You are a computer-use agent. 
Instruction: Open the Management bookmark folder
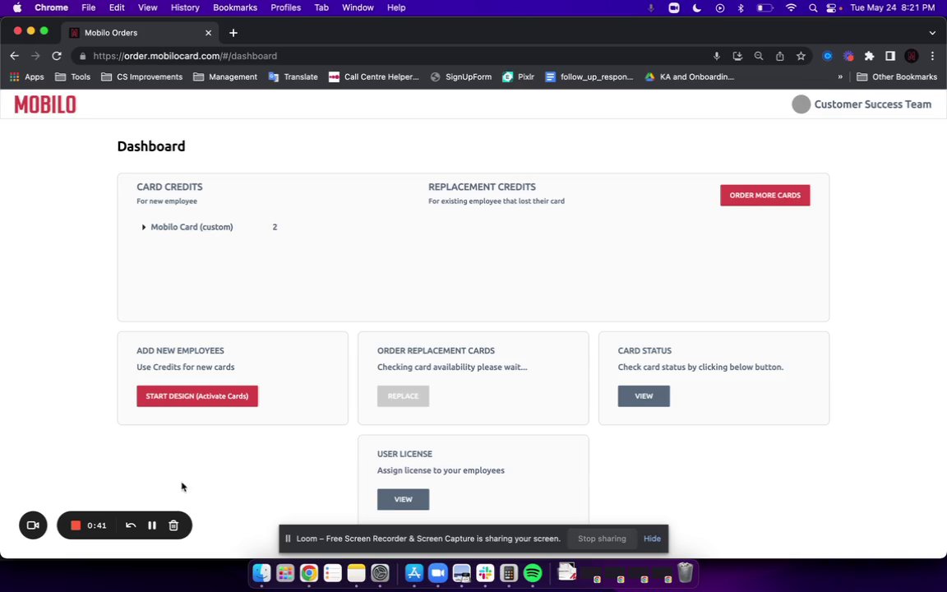point(225,76)
